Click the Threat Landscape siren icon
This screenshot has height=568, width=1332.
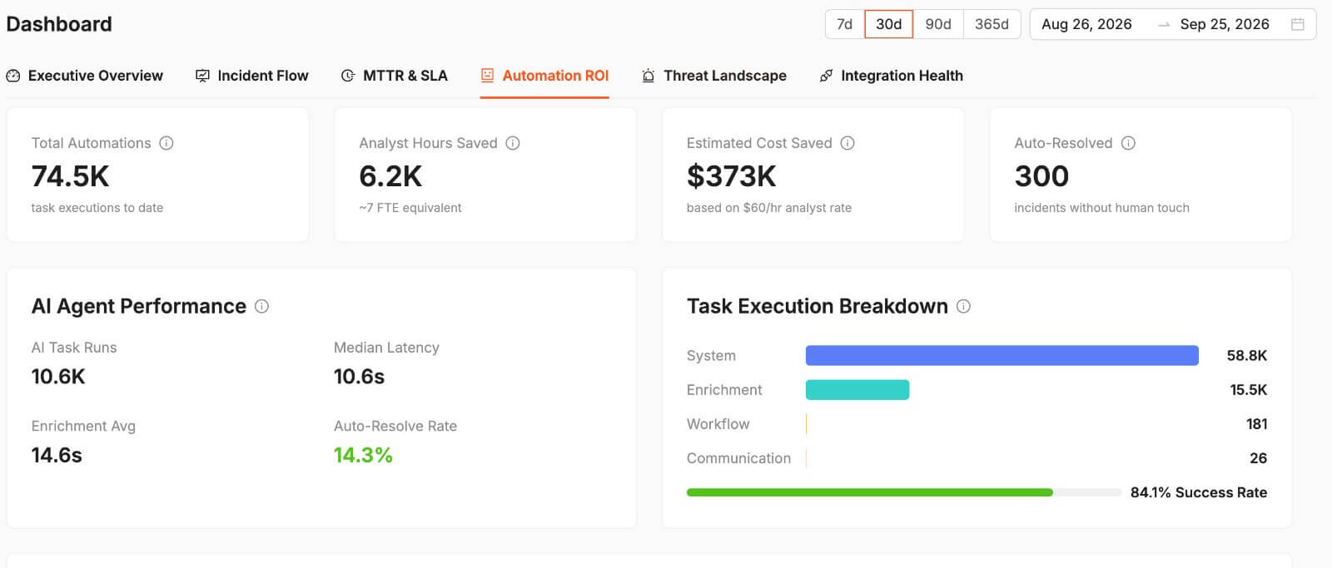tap(649, 76)
